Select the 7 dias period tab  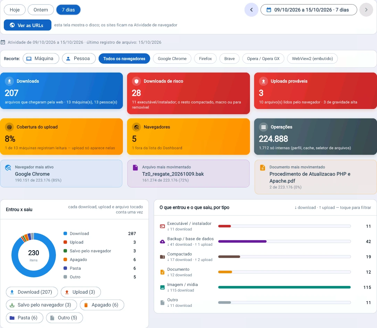tap(68, 10)
